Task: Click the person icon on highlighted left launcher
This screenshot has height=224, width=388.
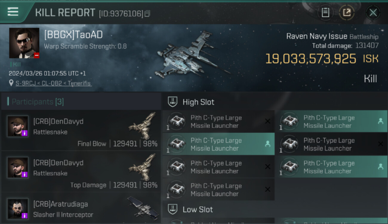Action: (x=268, y=144)
